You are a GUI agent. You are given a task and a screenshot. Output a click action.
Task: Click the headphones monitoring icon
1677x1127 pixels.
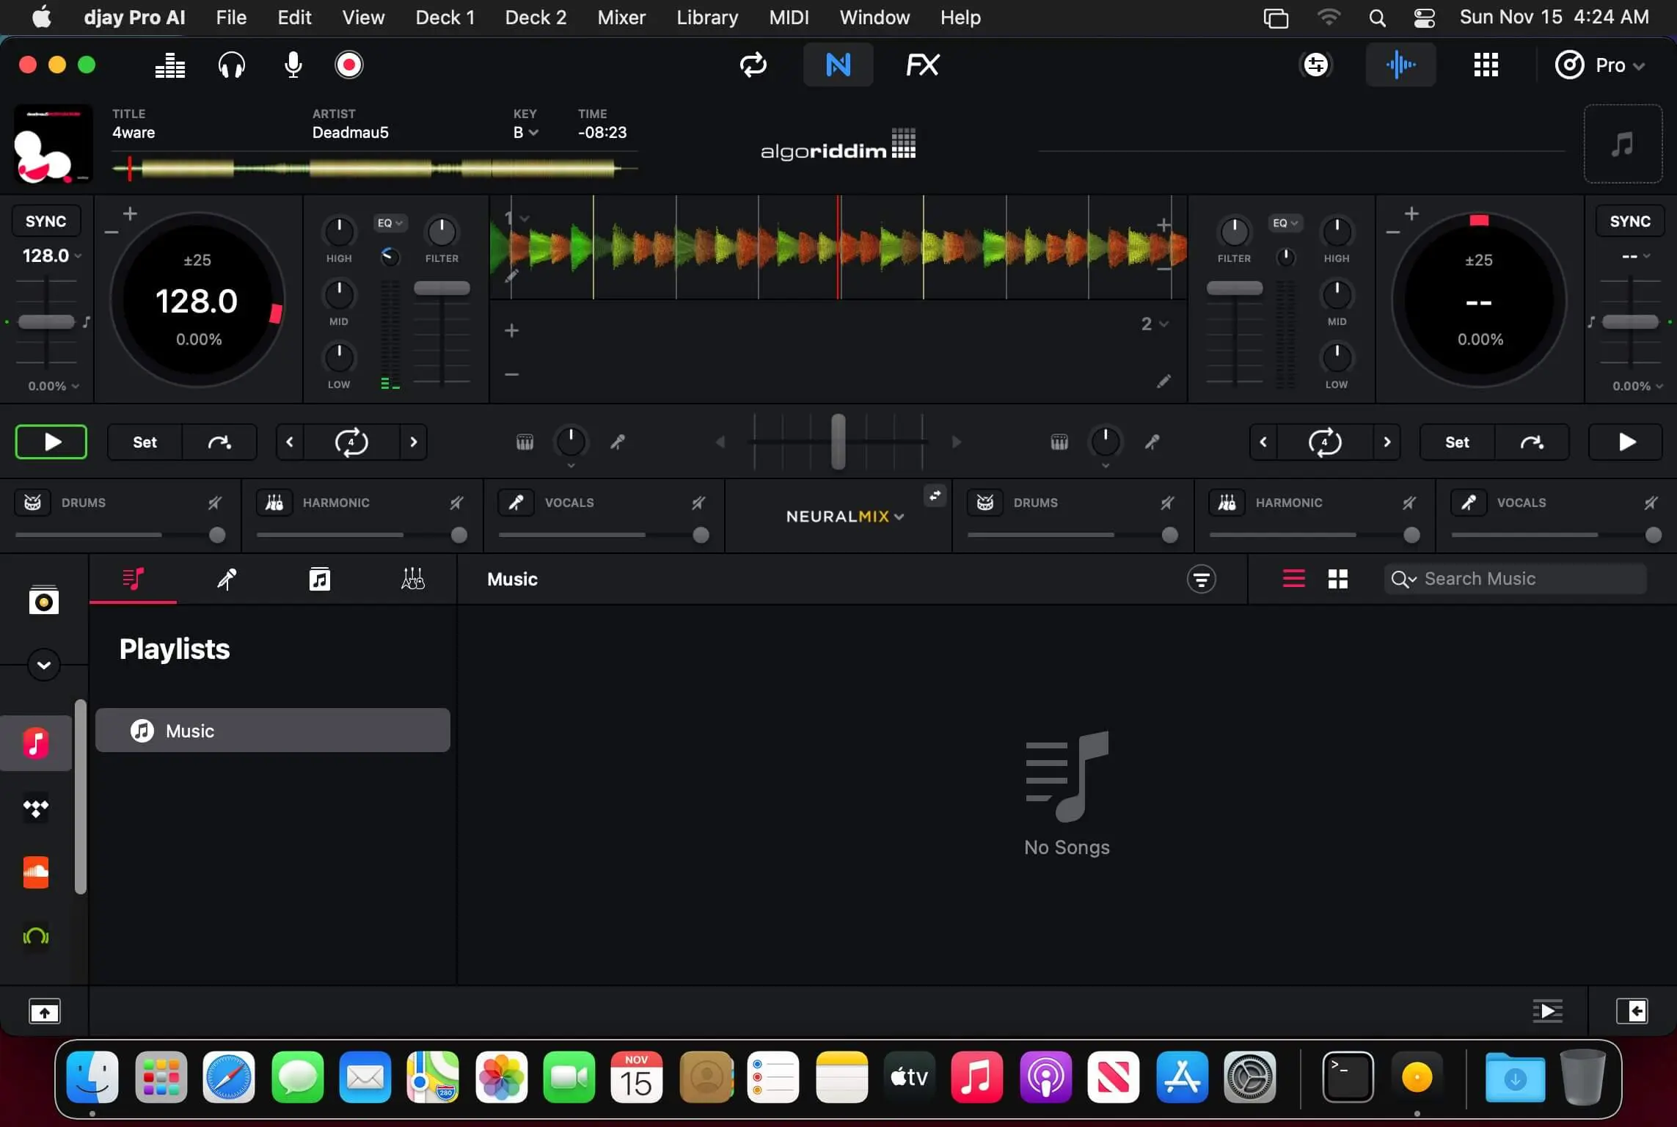[x=230, y=64]
